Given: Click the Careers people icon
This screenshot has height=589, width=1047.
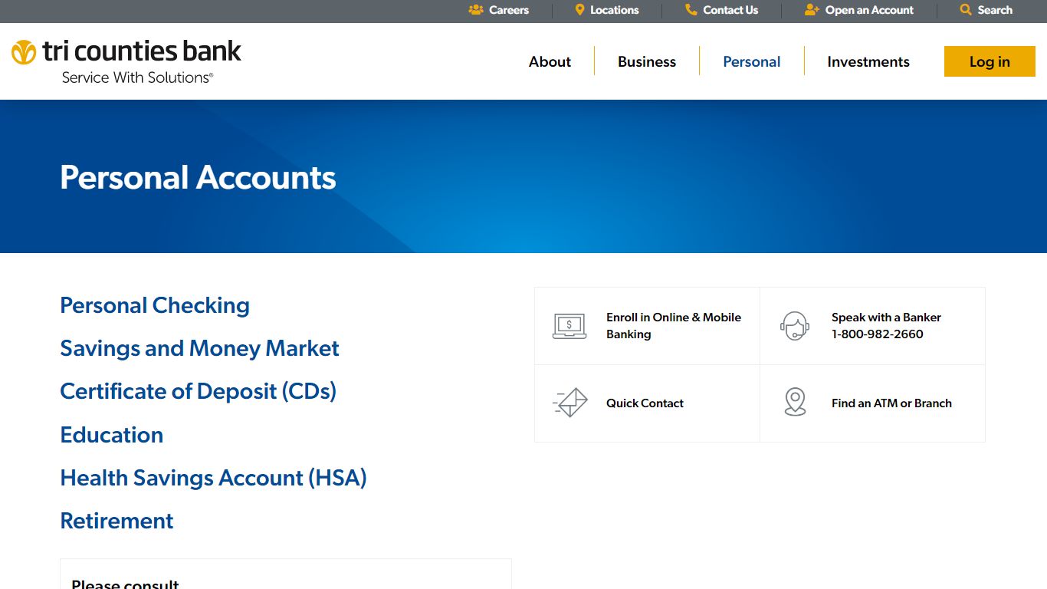Looking at the screenshot, I should click(476, 10).
